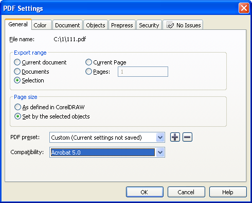Click the Cancel button
This screenshot has height=203, width=252.
(x=186, y=192)
